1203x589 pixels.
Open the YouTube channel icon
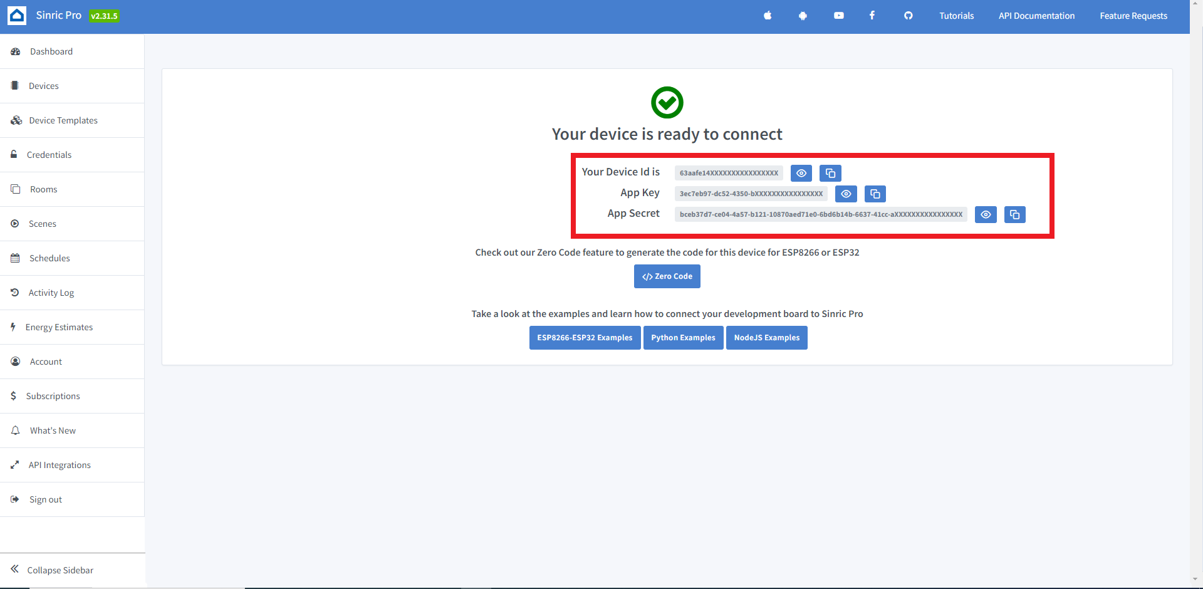[839, 16]
